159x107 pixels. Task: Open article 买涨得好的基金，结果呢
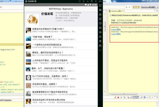click(x=61, y=85)
